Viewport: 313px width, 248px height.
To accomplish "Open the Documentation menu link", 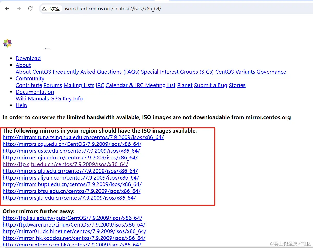I will coord(35,92).
